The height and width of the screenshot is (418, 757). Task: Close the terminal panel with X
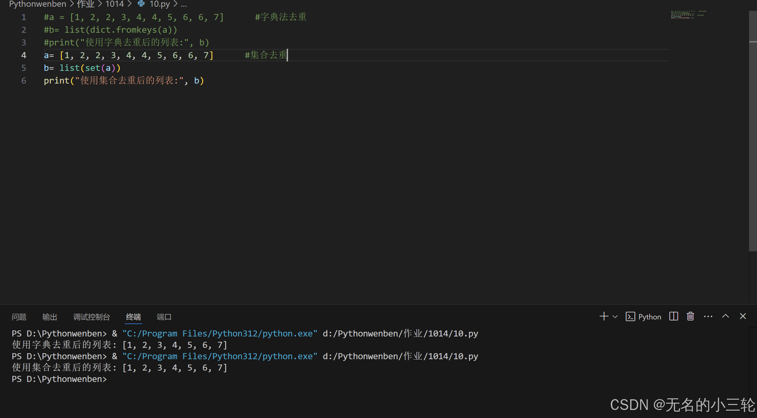743,316
